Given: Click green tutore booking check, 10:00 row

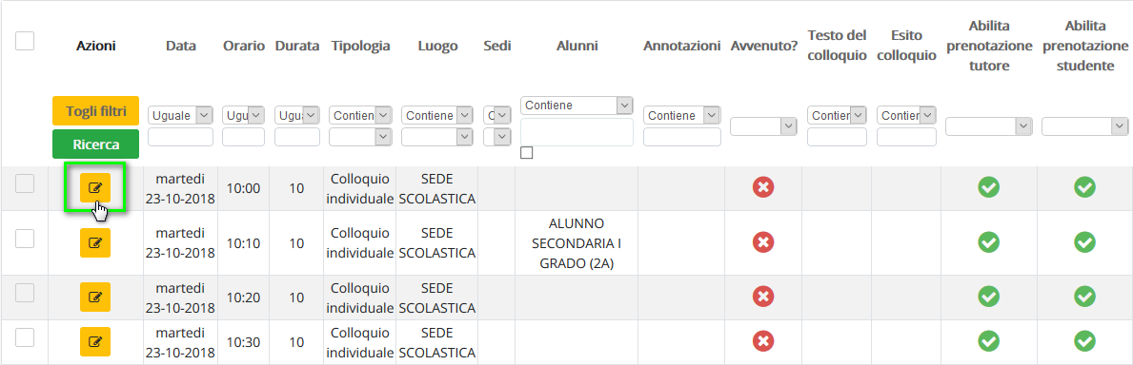Looking at the screenshot, I should (x=988, y=187).
